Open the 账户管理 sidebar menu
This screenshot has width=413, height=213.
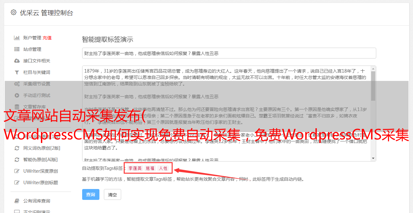point(32,38)
